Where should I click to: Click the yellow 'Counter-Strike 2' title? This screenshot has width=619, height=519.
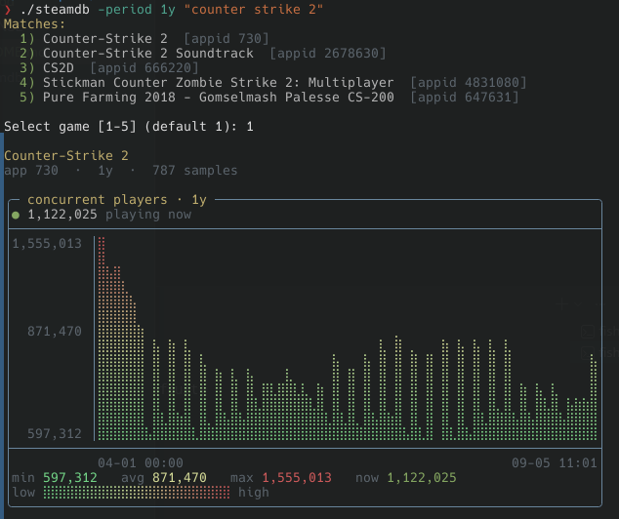(66, 155)
